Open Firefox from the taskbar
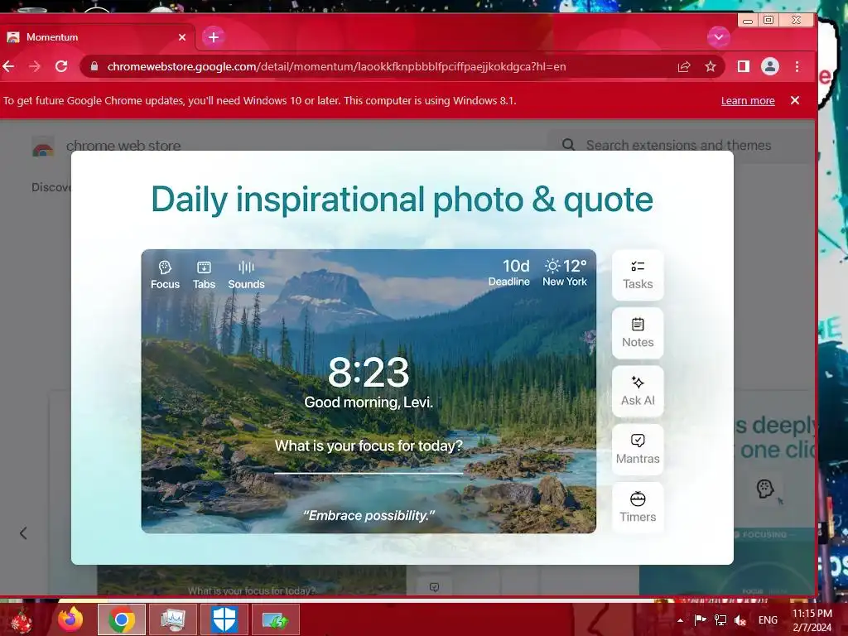848x636 pixels. pyautogui.click(x=70, y=619)
